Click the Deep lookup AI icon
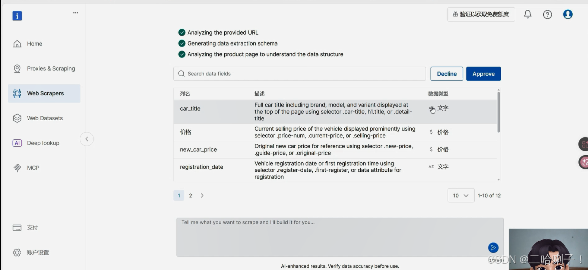Viewport: 588px width, 270px height. coord(17,143)
